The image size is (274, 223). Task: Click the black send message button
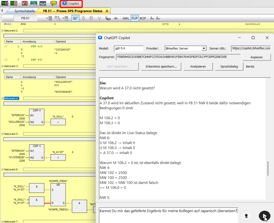264,216
